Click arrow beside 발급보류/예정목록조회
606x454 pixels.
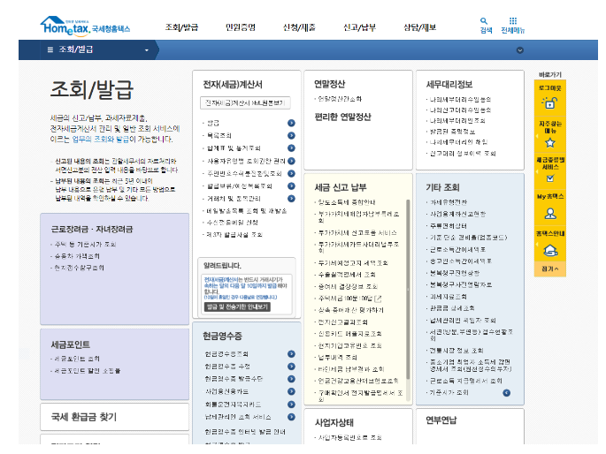pyautogui.click(x=291, y=185)
